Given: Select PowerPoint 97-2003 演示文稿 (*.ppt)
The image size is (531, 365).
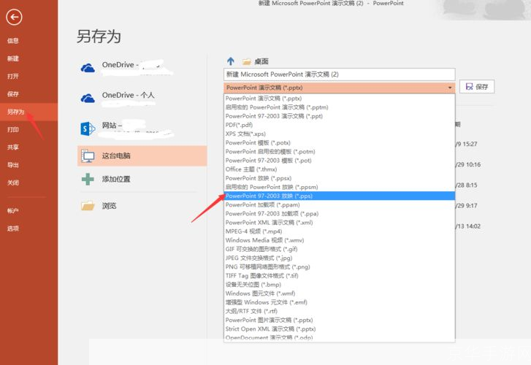Looking at the screenshot, I should coord(340,116).
